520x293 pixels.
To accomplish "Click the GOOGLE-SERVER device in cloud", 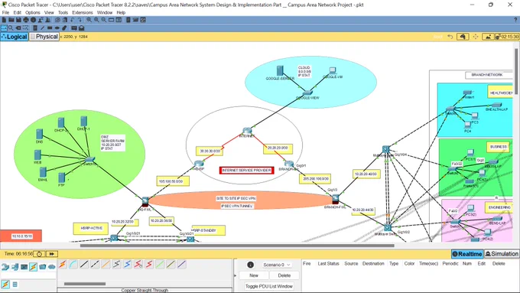I will [x=280, y=70].
